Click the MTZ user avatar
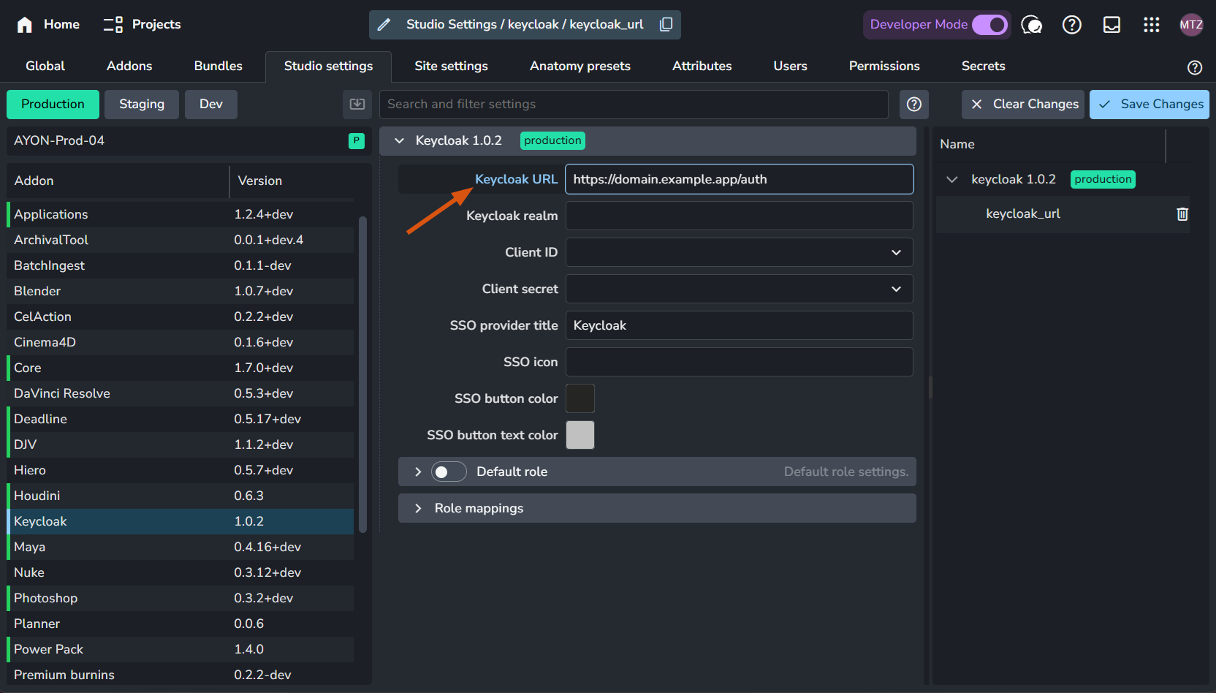Viewport: 1216px width, 693px height. pos(1191,25)
